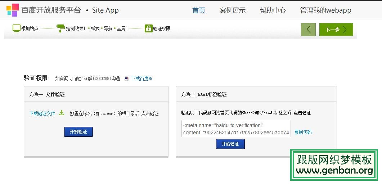This screenshot has height=184, width=382.
Task: Click the Baidu colorful squares logo
Action: pos(13,10)
